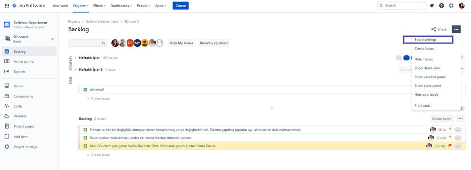The width and height of the screenshot is (471, 170).
Task: Open the Apps dropdown
Action: point(161,6)
